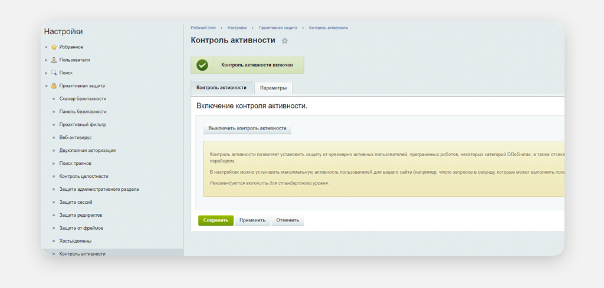
Task: Select the Контроль активности tab
Action: [x=221, y=88]
